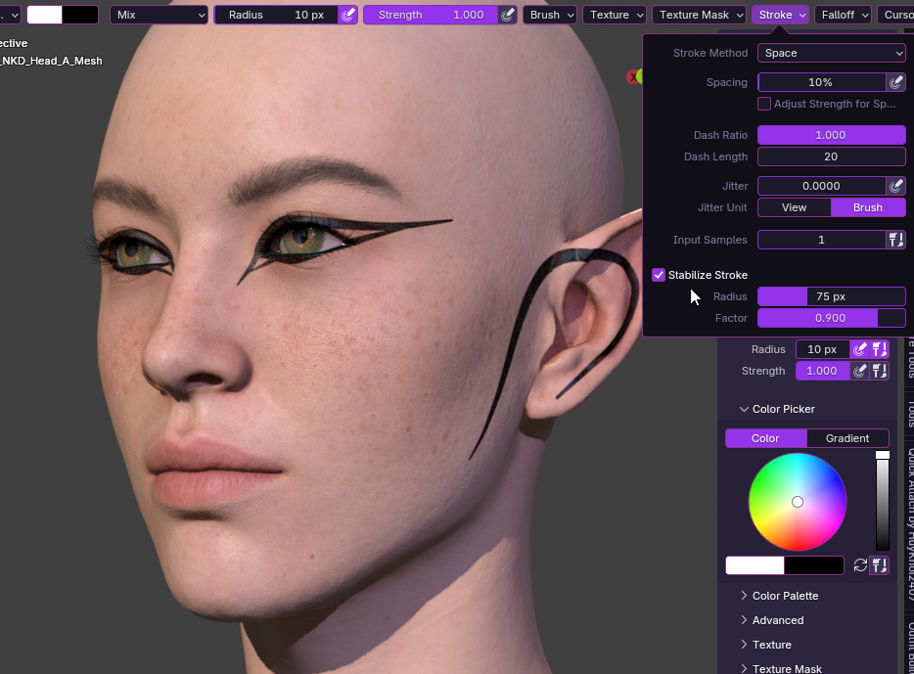Set Jitter Unit to View
The image size is (914, 674).
pos(794,207)
